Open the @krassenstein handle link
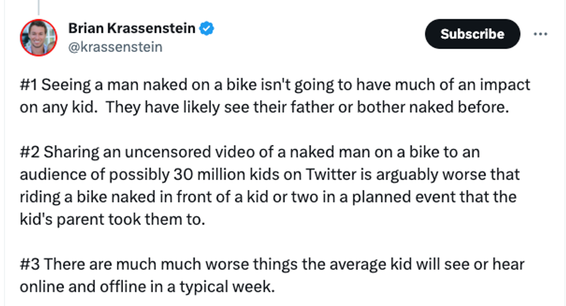 click(x=115, y=47)
